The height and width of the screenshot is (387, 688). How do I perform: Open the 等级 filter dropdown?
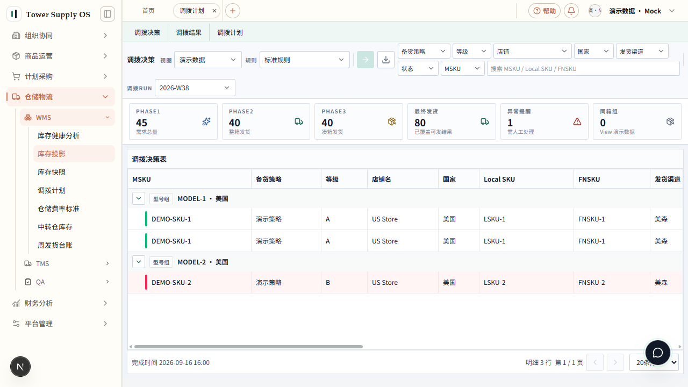pyautogui.click(x=472, y=51)
